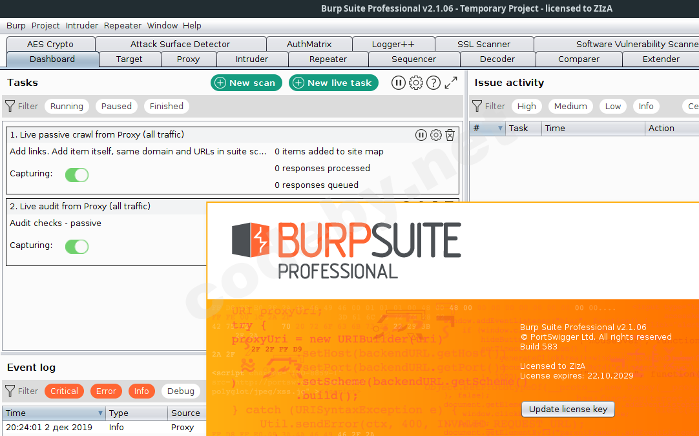The width and height of the screenshot is (699, 436).
Task: Switch to the Repeater tab
Action: (328, 59)
